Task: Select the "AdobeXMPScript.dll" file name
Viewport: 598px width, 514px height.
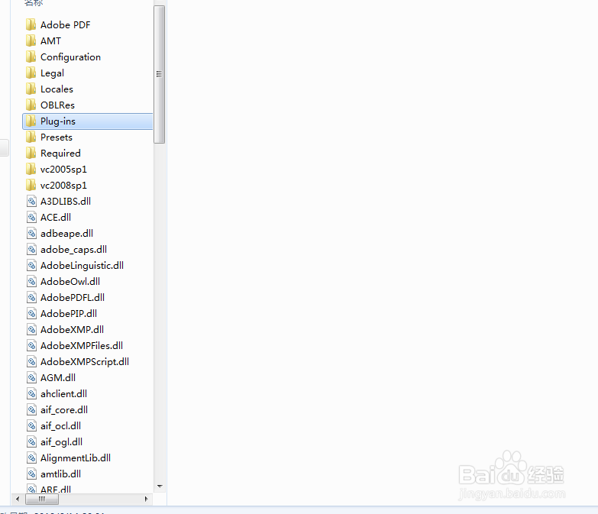Action: (x=85, y=362)
